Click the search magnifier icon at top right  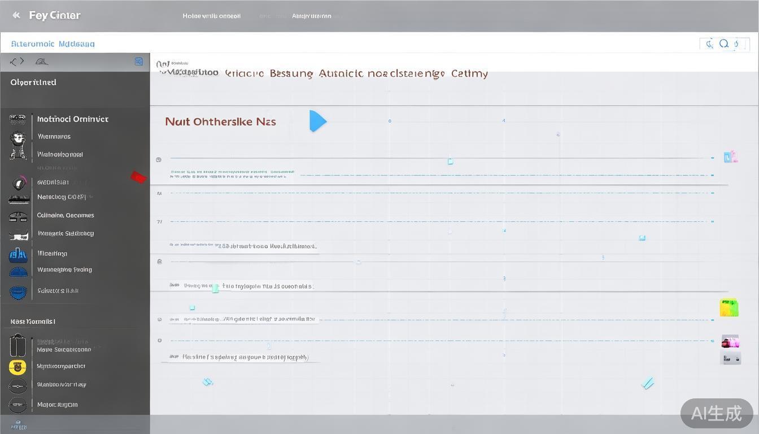(724, 44)
